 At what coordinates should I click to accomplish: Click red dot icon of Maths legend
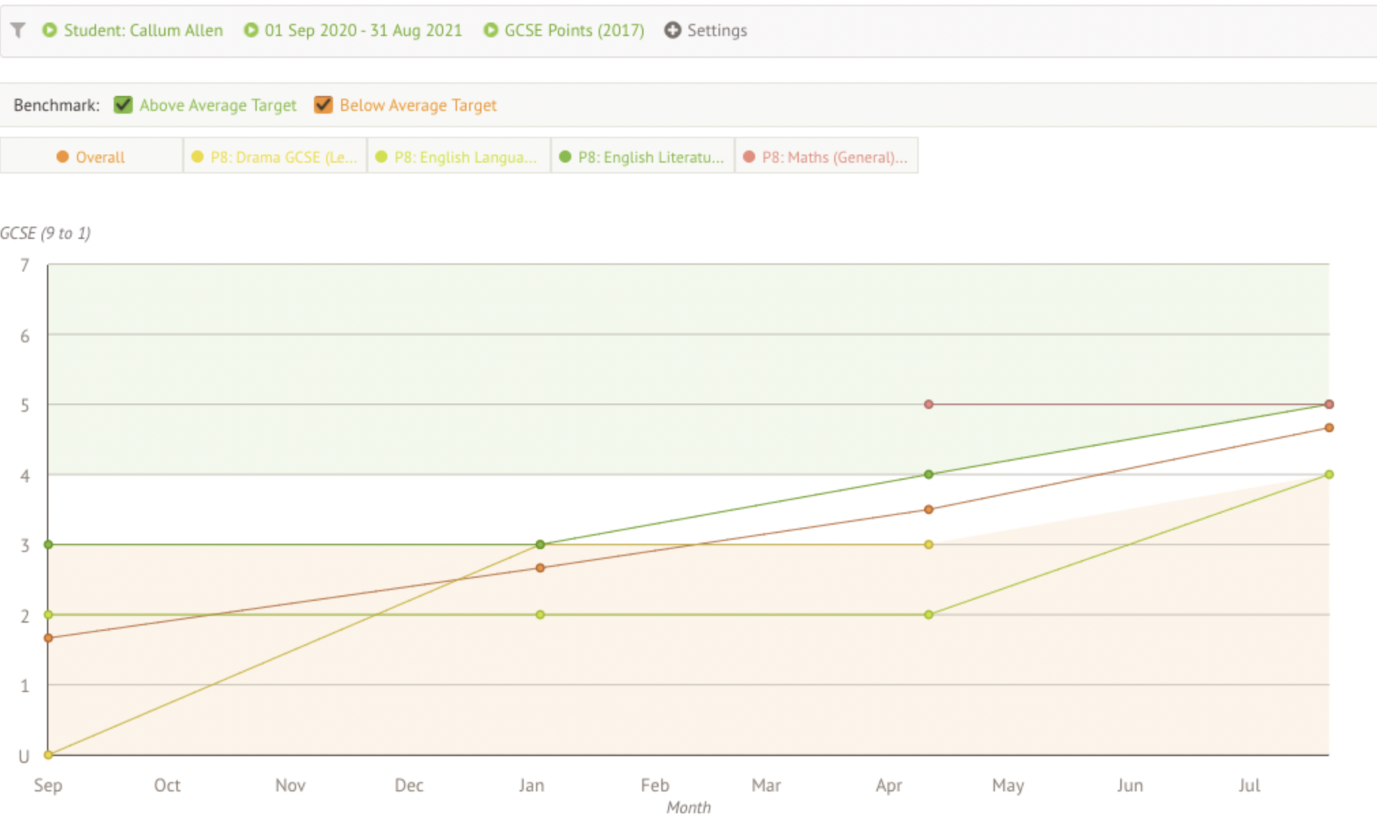point(749,157)
